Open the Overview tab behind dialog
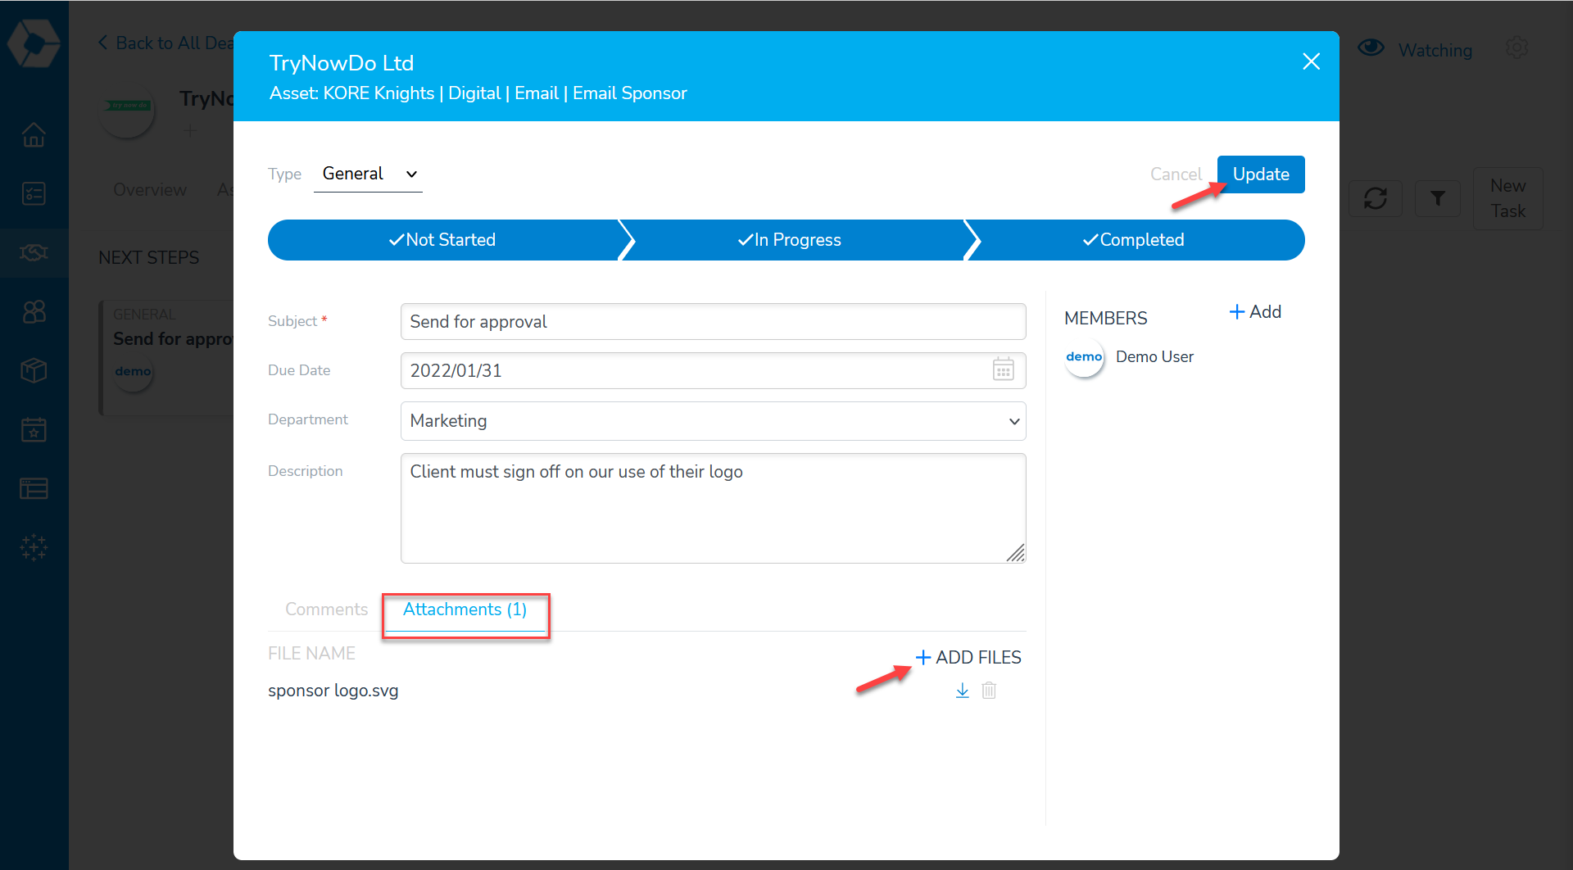This screenshot has width=1573, height=870. point(150,190)
